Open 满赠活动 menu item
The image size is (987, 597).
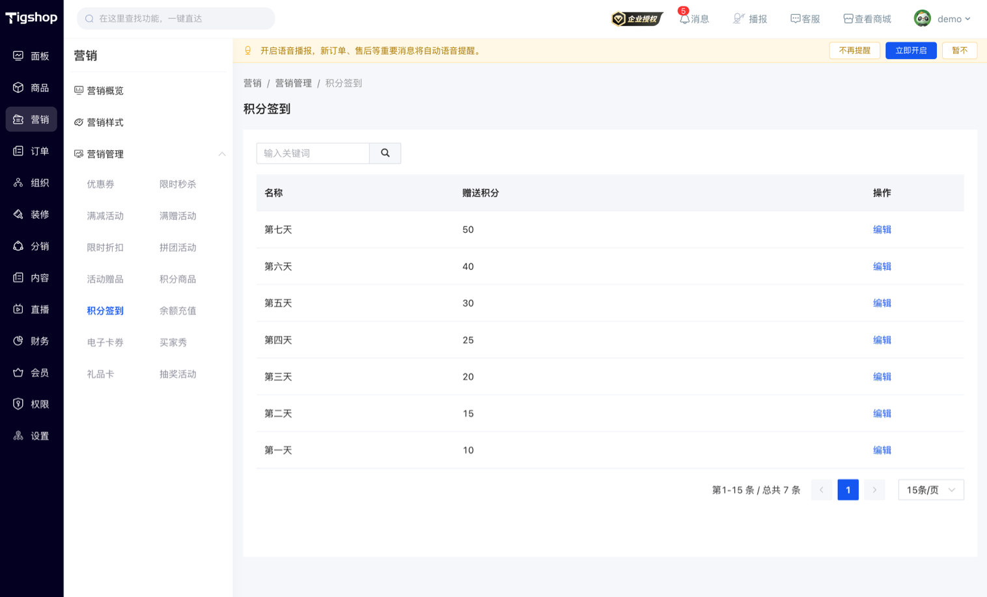(x=178, y=216)
